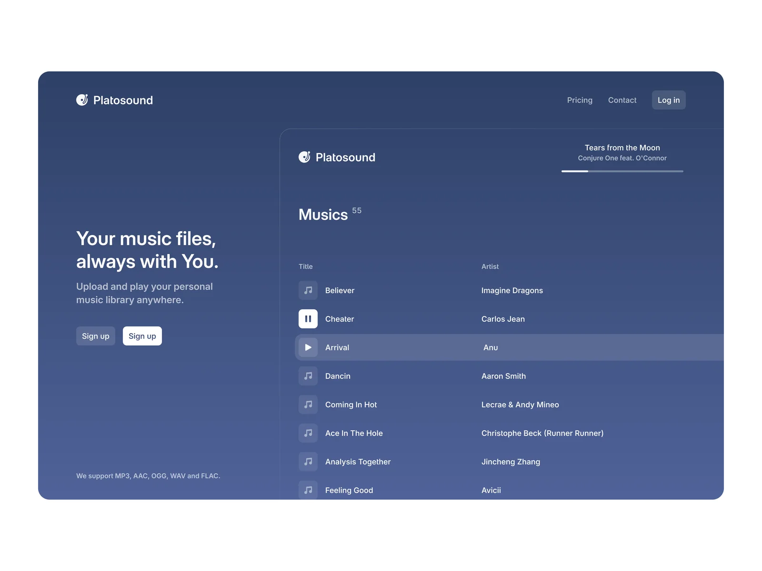Click artist Carlos Jean

(x=503, y=319)
